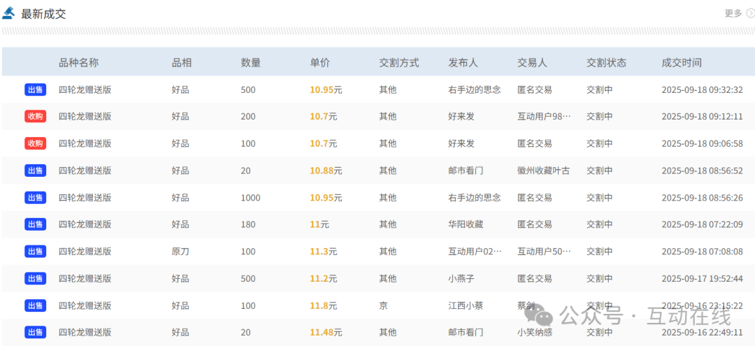Click the 出售 badge in the 原刀 condition row
Viewport: 755px width, 346px height.
pyautogui.click(x=35, y=251)
